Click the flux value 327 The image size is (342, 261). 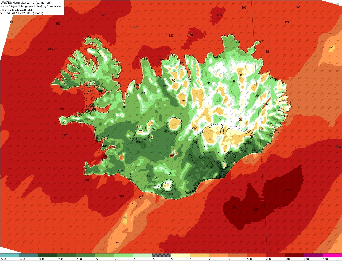(x=289, y=190)
